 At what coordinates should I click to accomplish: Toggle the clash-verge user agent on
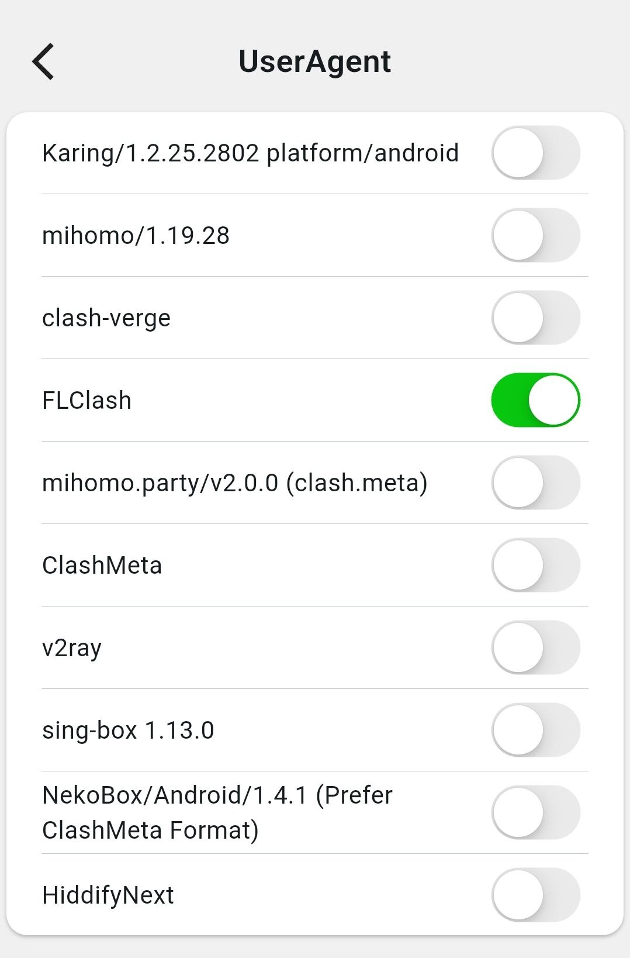(x=535, y=318)
